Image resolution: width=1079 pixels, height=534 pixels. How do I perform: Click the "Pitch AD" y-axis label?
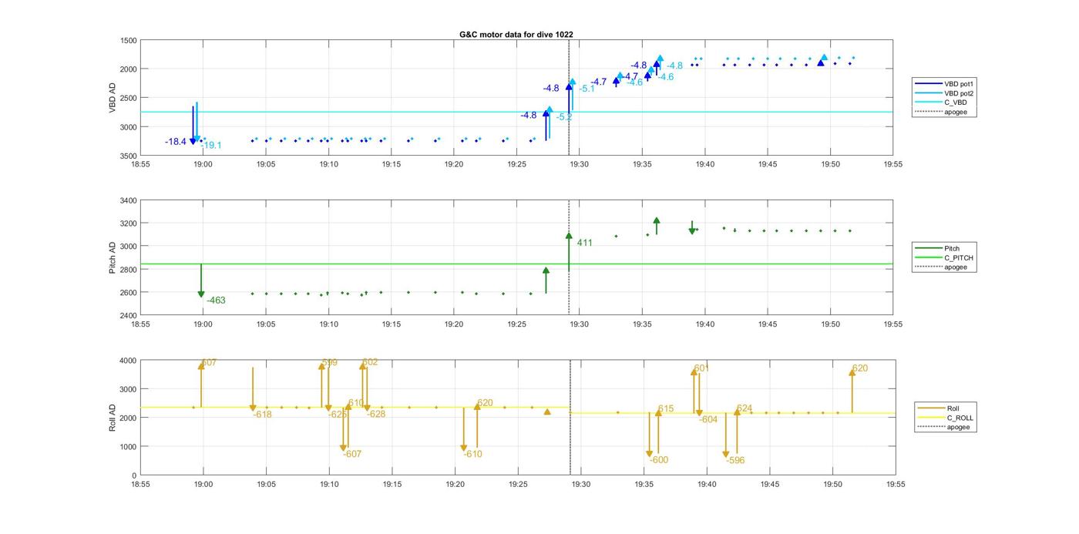[x=113, y=258]
